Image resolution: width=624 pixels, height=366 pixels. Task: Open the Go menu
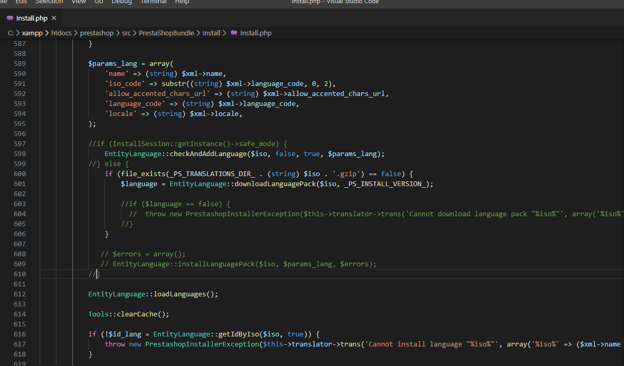pos(99,2)
